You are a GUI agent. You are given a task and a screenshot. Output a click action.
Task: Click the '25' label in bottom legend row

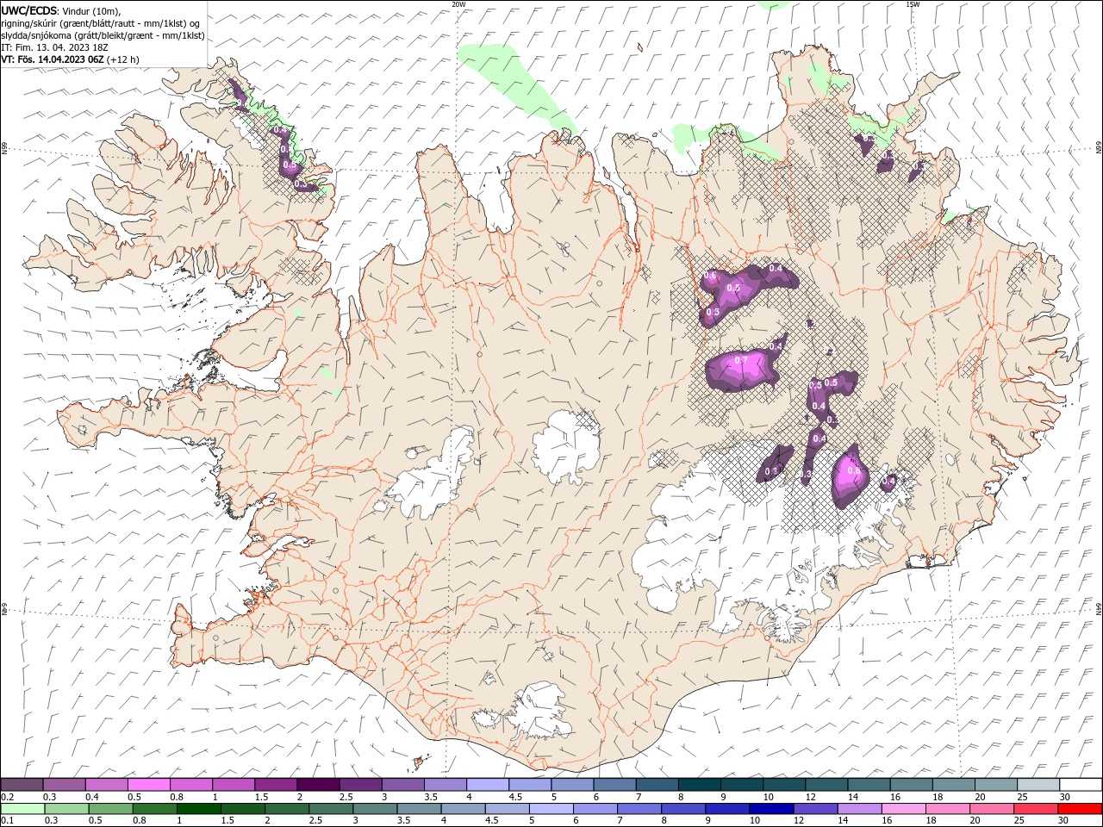pyautogui.click(x=1020, y=821)
